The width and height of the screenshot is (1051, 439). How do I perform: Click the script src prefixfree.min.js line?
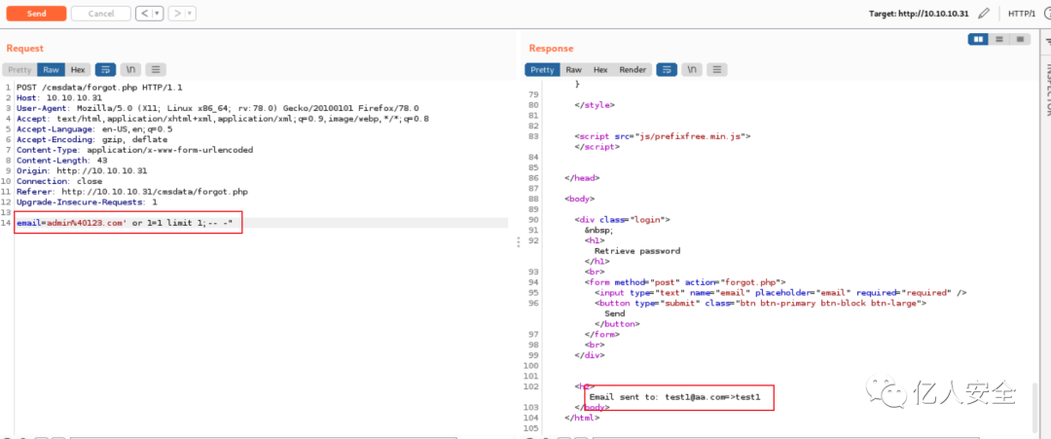tap(662, 136)
